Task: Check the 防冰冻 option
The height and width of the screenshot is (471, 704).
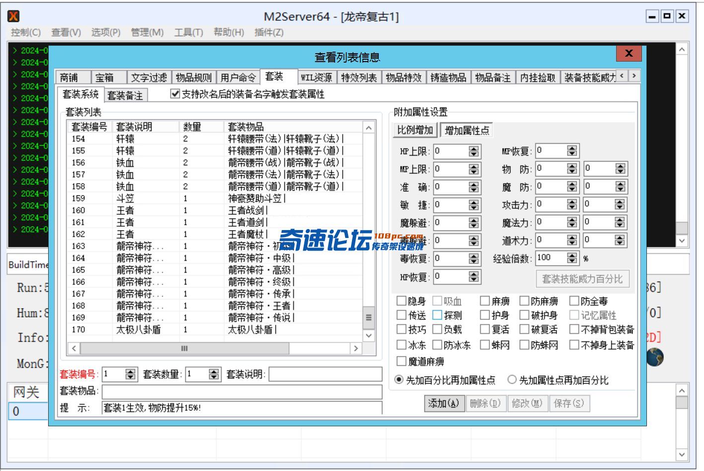Action: click(x=437, y=344)
